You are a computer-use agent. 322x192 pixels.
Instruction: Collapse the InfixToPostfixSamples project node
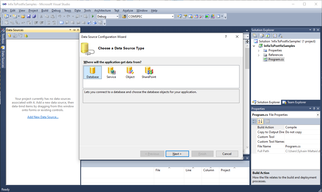254,46
